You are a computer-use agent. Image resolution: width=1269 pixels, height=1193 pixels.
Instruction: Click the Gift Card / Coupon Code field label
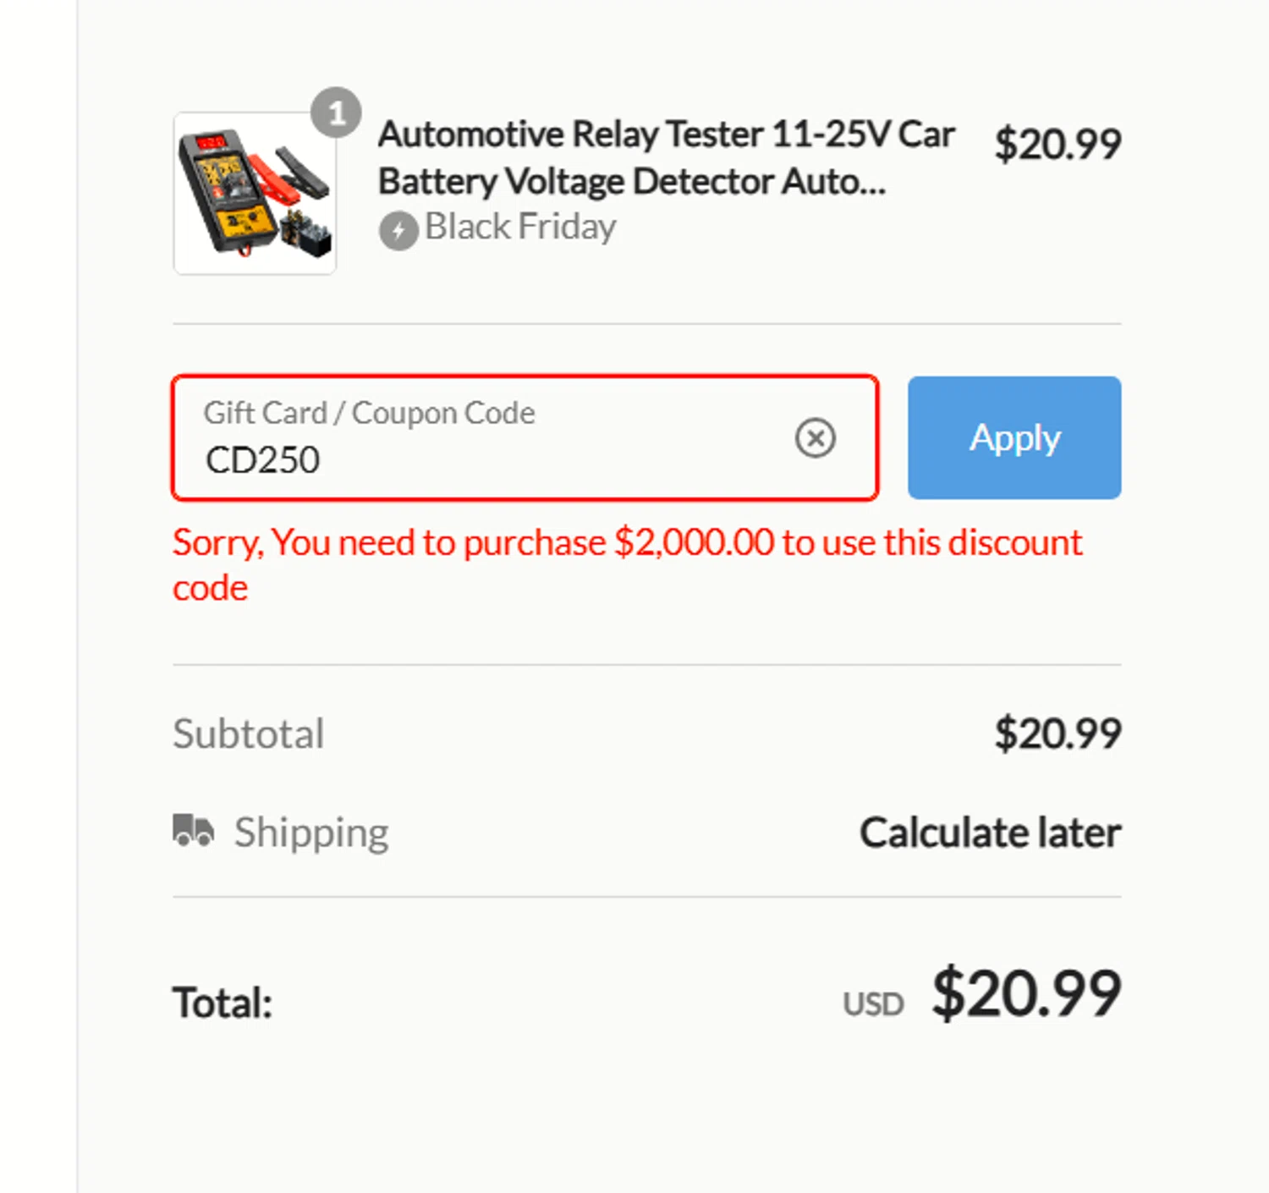pyautogui.click(x=369, y=413)
